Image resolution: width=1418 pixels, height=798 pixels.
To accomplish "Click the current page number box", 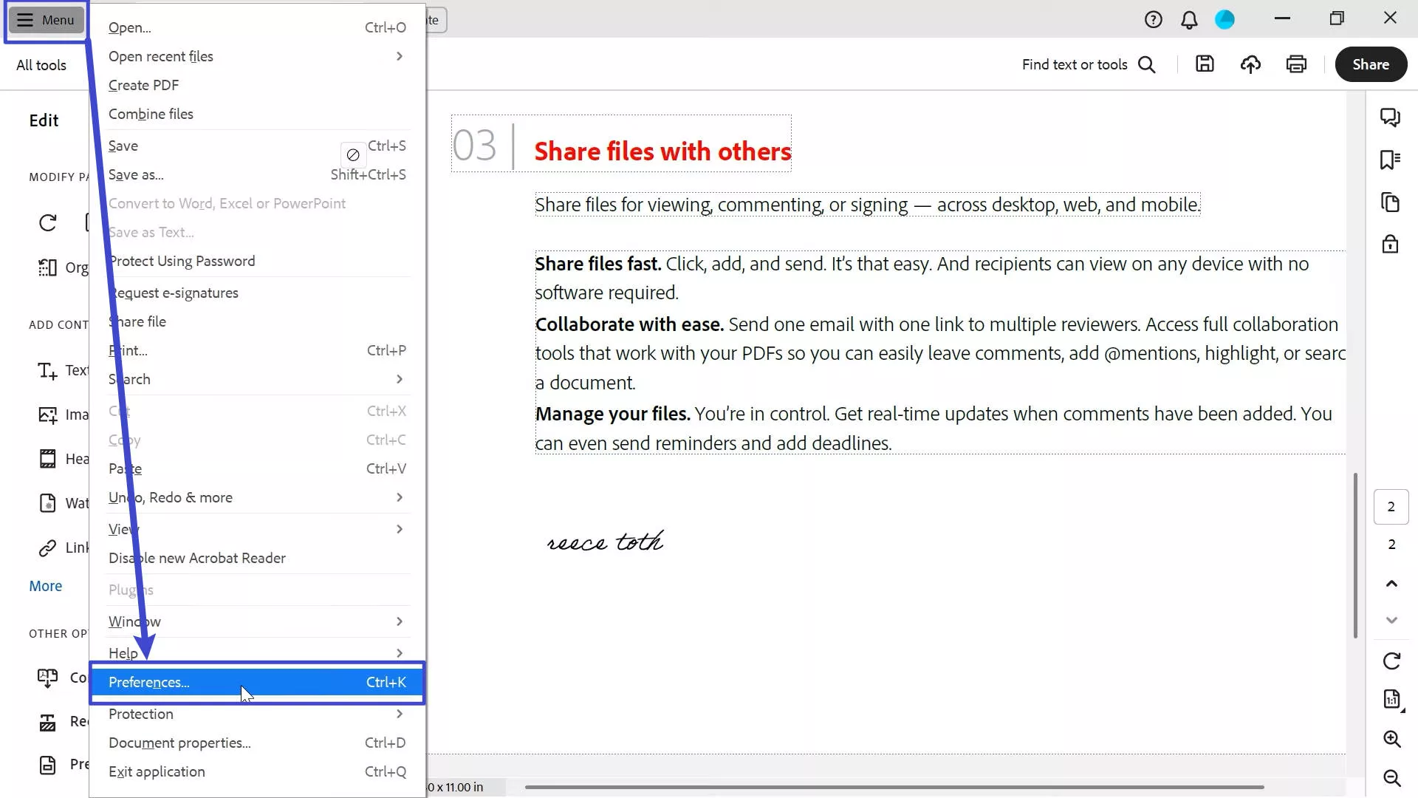I will [x=1391, y=507].
